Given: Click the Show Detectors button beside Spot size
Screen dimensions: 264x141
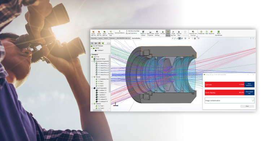Looking at the screenshot, I should point(249,85).
